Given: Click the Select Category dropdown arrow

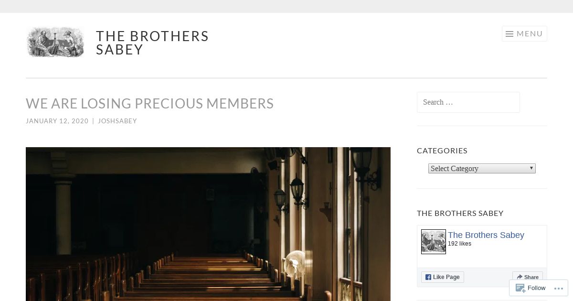Looking at the screenshot, I should 531,168.
